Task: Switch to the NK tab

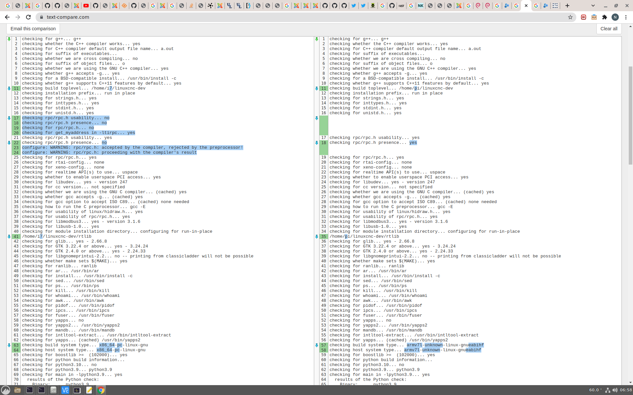Action: [x=421, y=6]
